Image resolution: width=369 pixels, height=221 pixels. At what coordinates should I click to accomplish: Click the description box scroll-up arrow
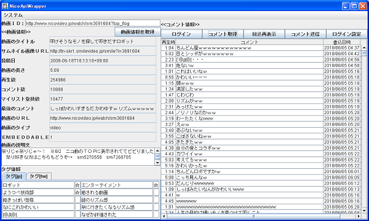click(157, 150)
